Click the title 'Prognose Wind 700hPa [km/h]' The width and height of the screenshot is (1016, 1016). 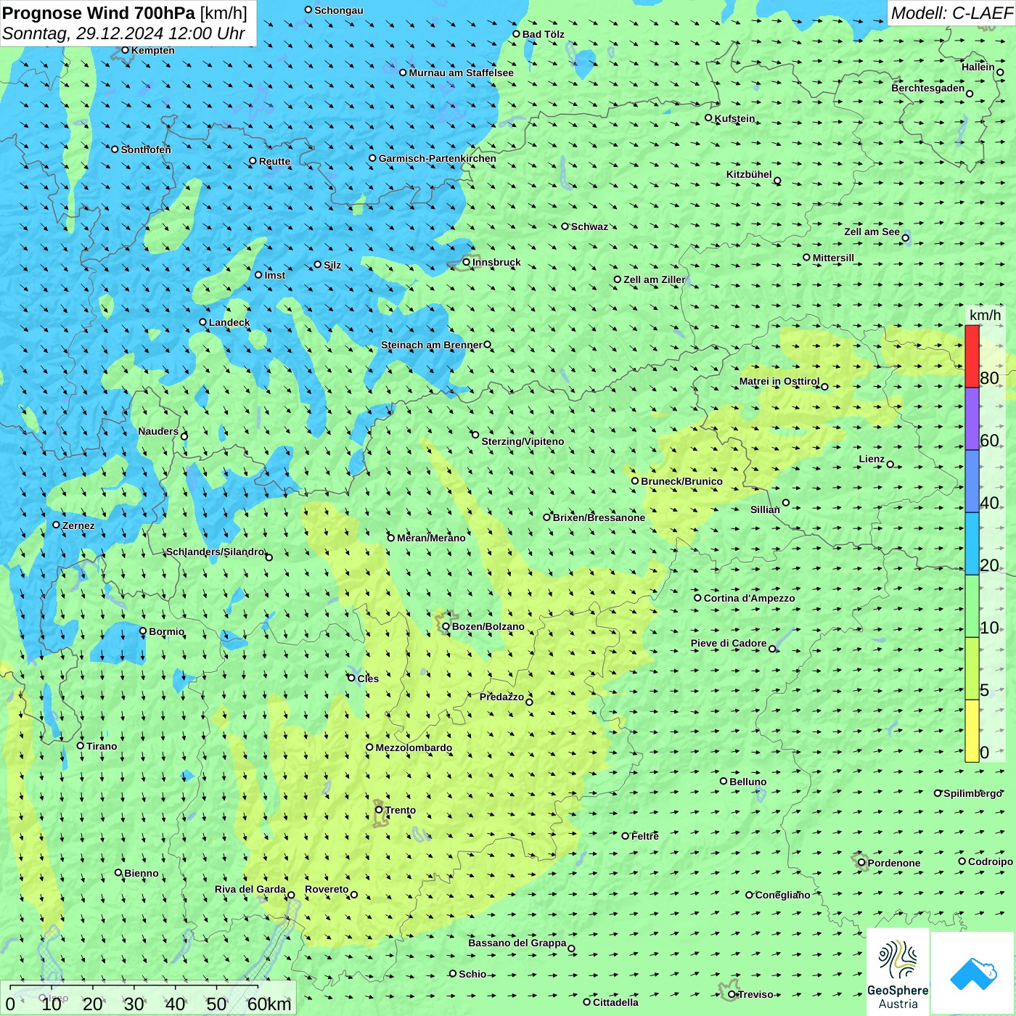pos(125,13)
